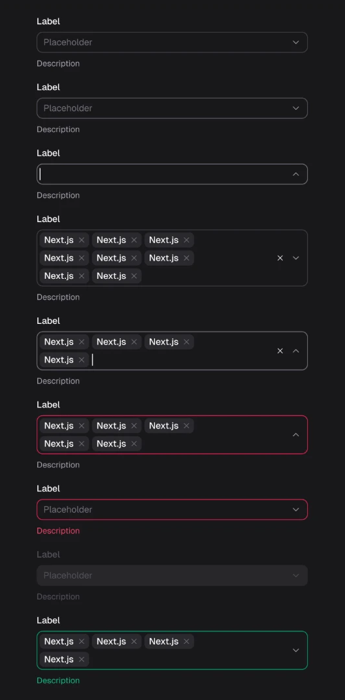The width and height of the screenshot is (345, 700).
Task: Open the red-bordered Placeholder dropdown
Action: click(172, 509)
